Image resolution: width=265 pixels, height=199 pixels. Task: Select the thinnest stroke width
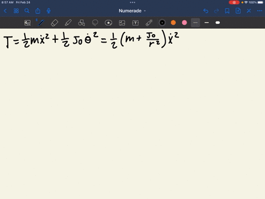(195, 23)
